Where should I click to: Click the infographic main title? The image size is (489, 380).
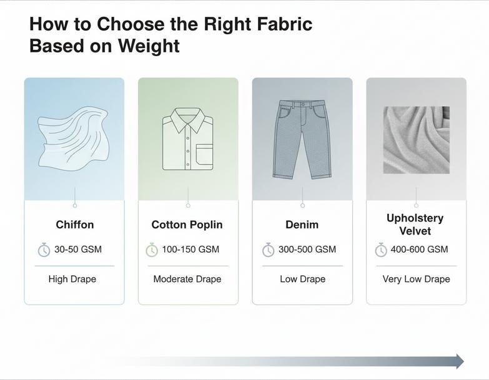coord(170,35)
